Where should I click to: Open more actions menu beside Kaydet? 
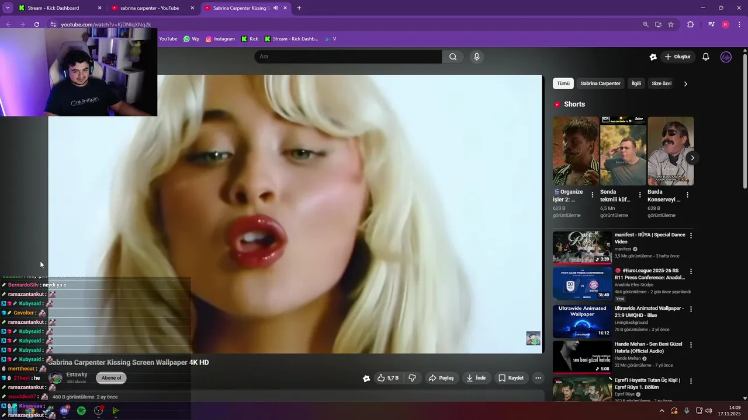pos(538,378)
